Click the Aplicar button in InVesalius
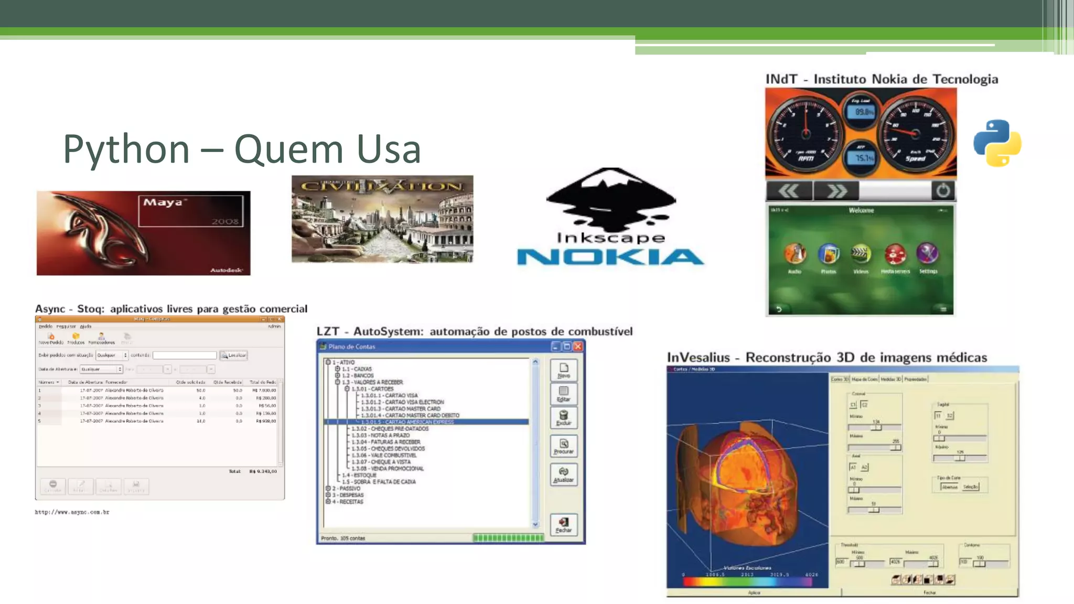Screen dimensions: 1074x604 (754, 592)
